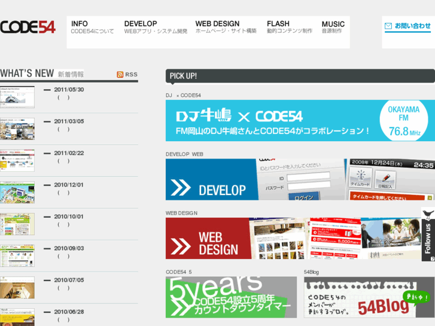Click the Twitter bird icon on Follow us
The image size is (435, 326).
click(x=428, y=214)
